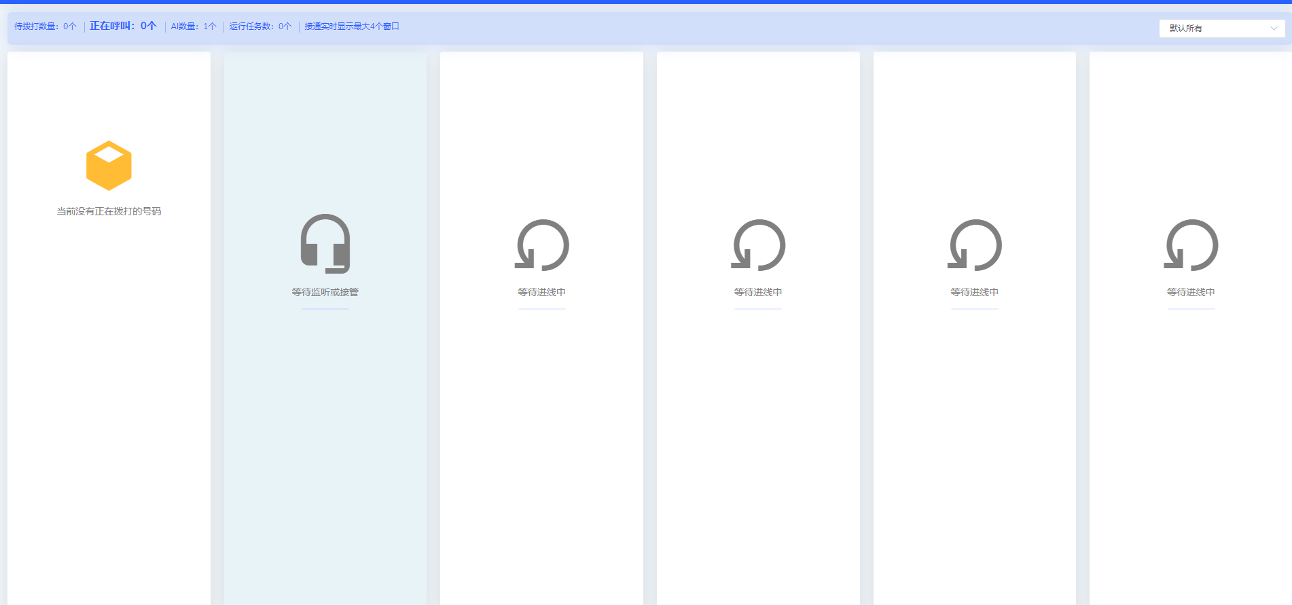Click the yellow cube empty-state icon

pyautogui.click(x=109, y=166)
